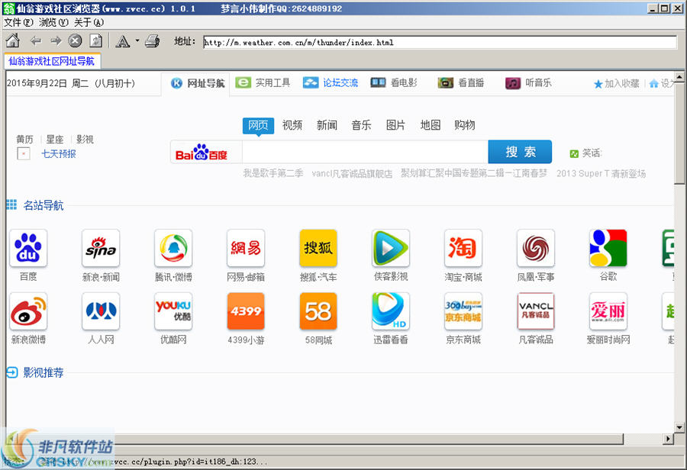Click the printer icon
Screen dimensions: 687x470
(152, 41)
